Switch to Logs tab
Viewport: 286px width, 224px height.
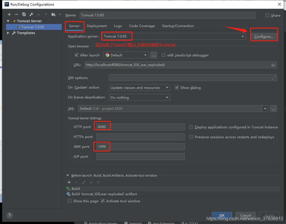pyautogui.click(x=118, y=26)
